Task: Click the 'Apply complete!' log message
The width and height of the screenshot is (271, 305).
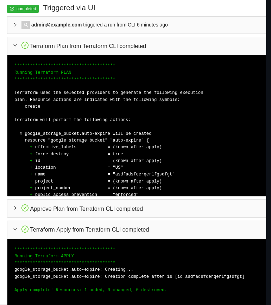Action: click(90, 290)
